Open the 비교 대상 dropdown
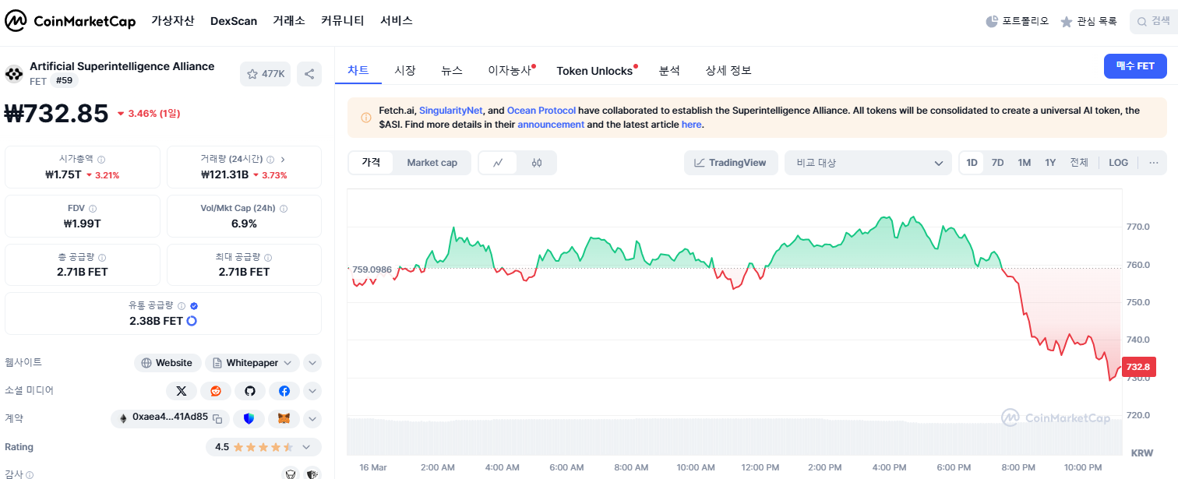Image resolution: width=1178 pixels, height=479 pixels. click(869, 163)
